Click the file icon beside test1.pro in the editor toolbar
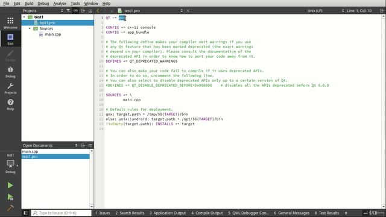The width and height of the screenshot is (386, 217). point(120,11)
